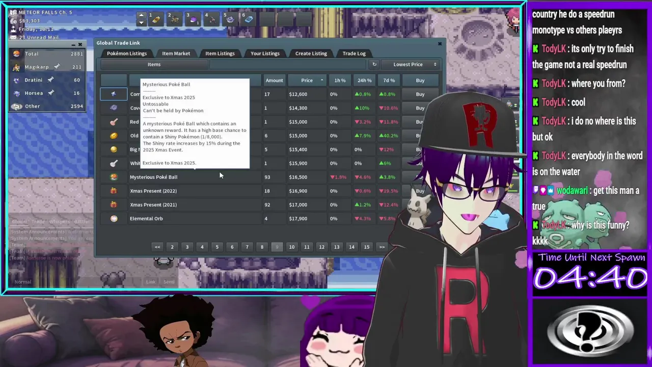
Task: Click the 23 Unread Mail text
Action: coord(39,37)
